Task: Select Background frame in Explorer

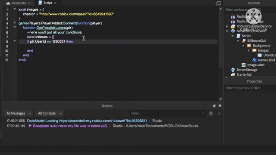Action: pyautogui.click(x=261, y=46)
